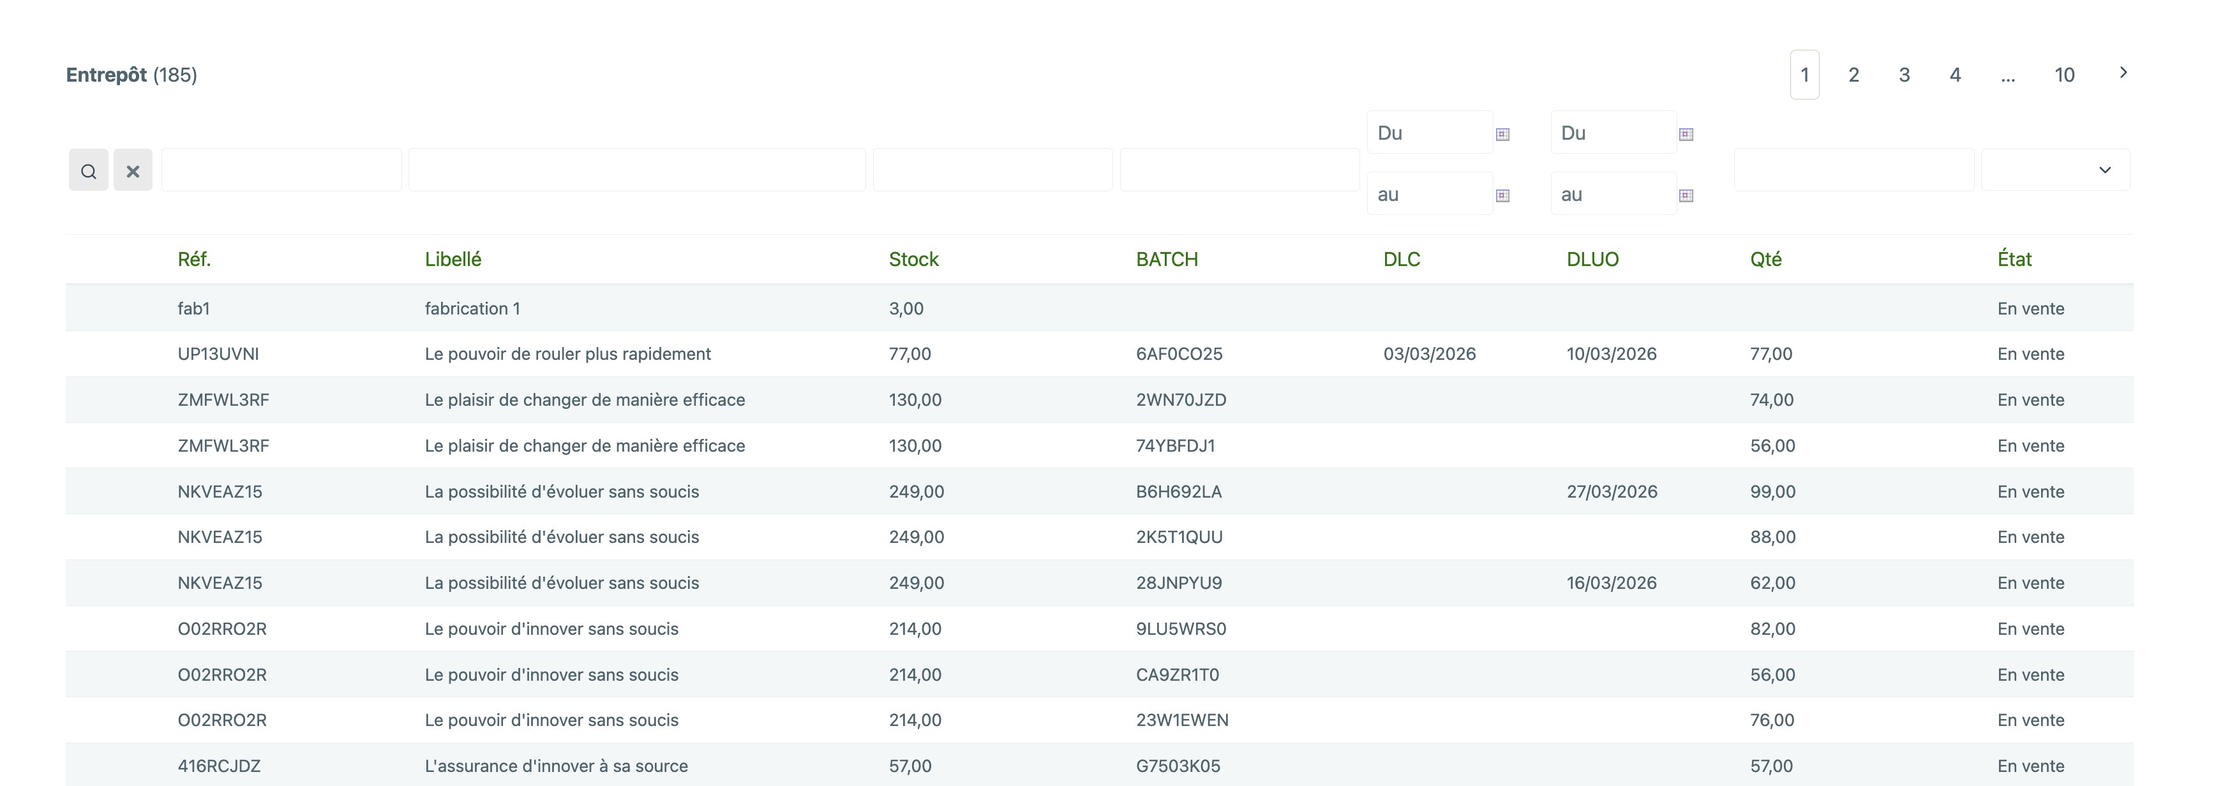The height and width of the screenshot is (786, 2216).
Task: Expand the État filter dropdown
Action: 2055,170
